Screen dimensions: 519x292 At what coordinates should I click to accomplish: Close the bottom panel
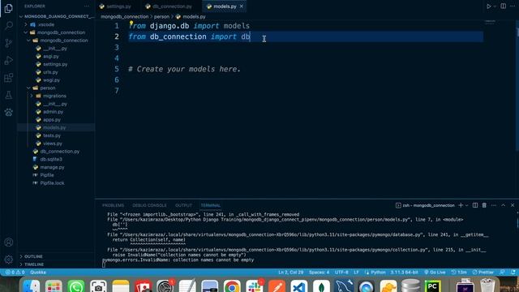(x=513, y=205)
